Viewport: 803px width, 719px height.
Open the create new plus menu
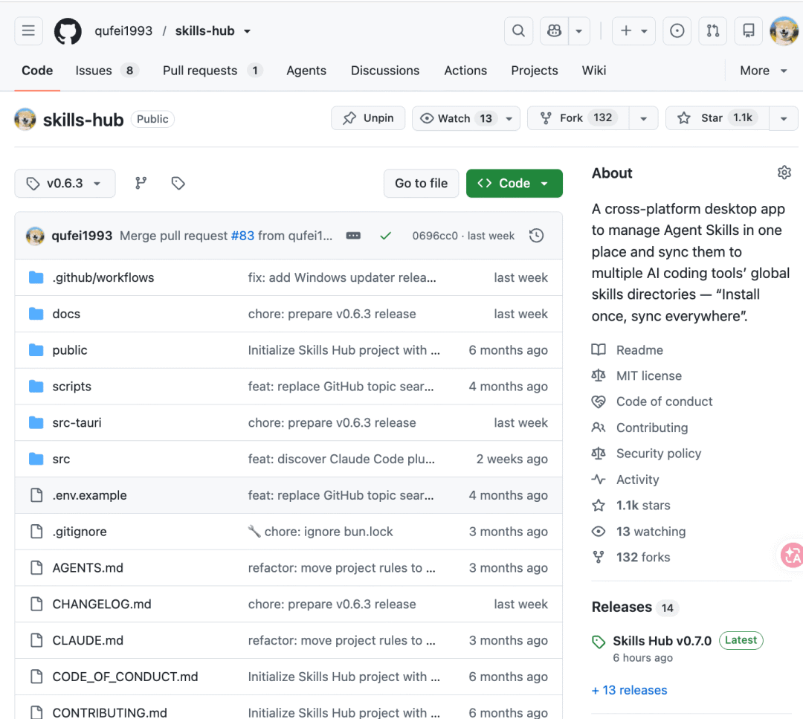[x=633, y=30]
